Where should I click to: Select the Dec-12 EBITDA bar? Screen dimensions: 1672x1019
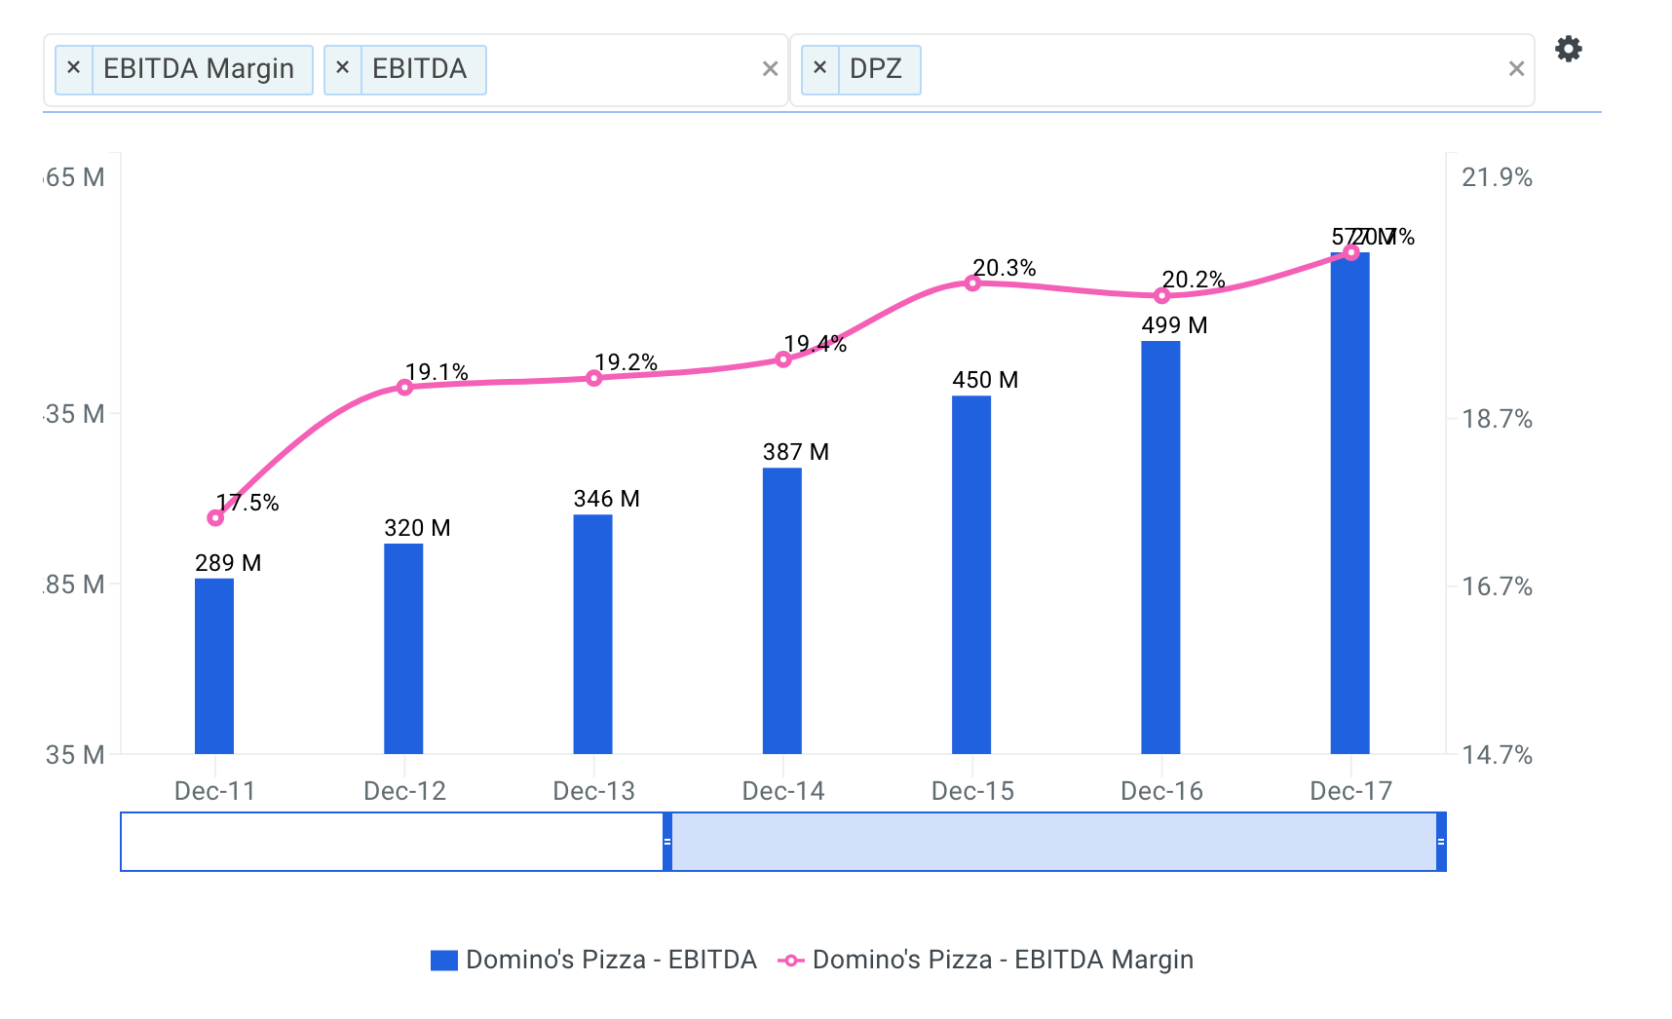click(x=403, y=649)
